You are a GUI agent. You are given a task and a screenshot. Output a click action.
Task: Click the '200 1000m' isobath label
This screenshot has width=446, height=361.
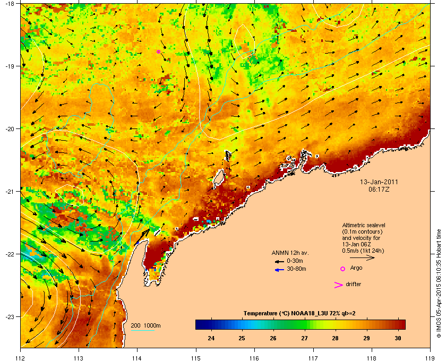click(145, 325)
